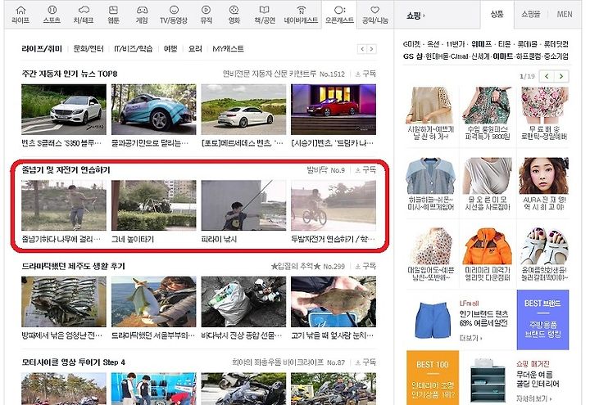Viewport: 590px width, 405px height.
Task: Open the 피라미 낚시 thumbnail
Action: (243, 205)
